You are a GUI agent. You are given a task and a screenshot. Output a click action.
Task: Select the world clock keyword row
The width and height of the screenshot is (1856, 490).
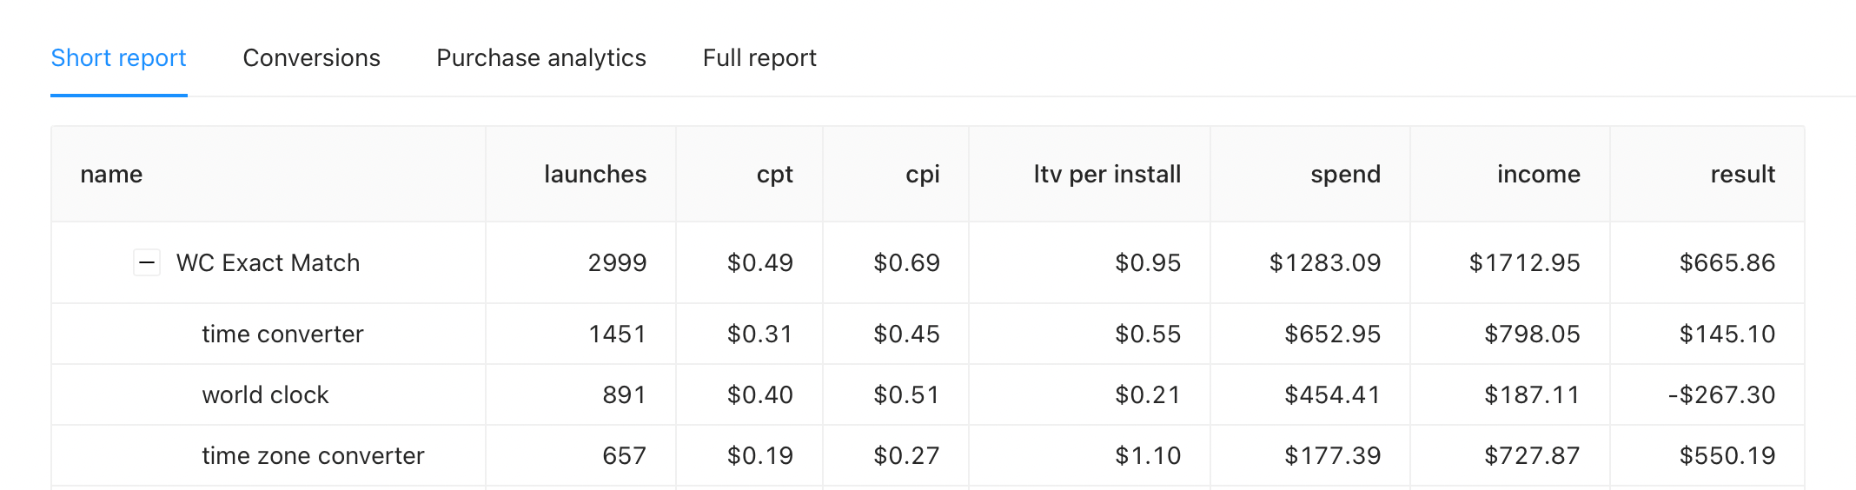click(x=928, y=395)
